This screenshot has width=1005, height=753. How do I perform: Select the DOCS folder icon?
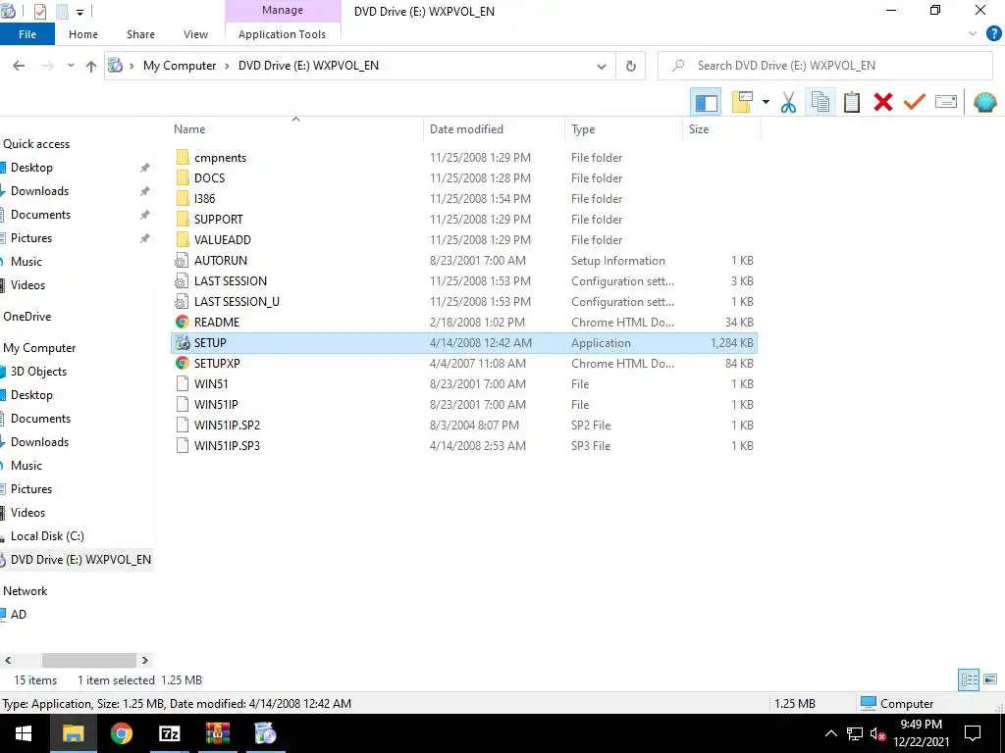183,178
